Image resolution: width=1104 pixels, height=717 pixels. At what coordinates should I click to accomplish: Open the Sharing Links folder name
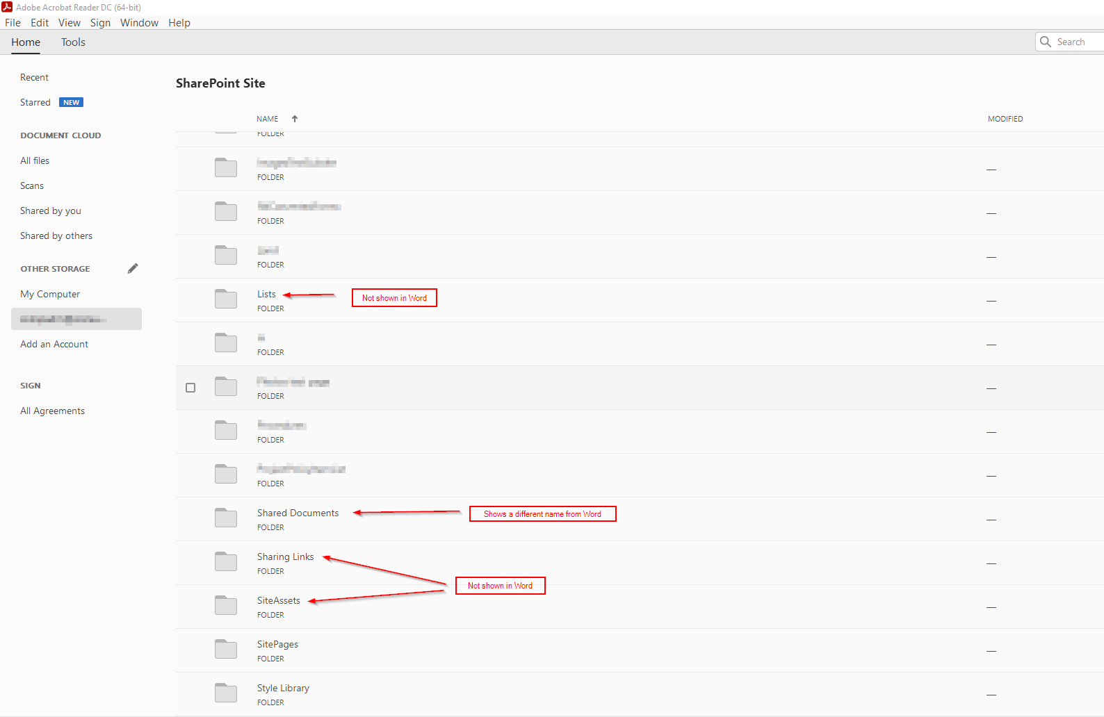286,557
